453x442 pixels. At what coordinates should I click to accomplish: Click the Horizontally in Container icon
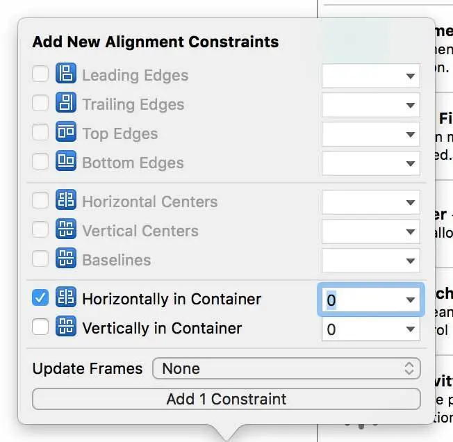[66, 298]
